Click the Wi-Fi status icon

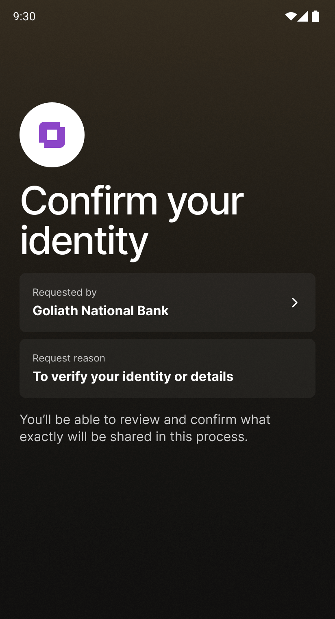291,16
